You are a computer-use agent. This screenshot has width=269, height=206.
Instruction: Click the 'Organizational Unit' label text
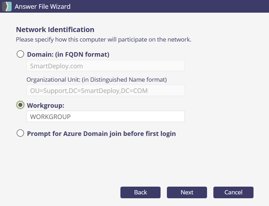point(96,80)
